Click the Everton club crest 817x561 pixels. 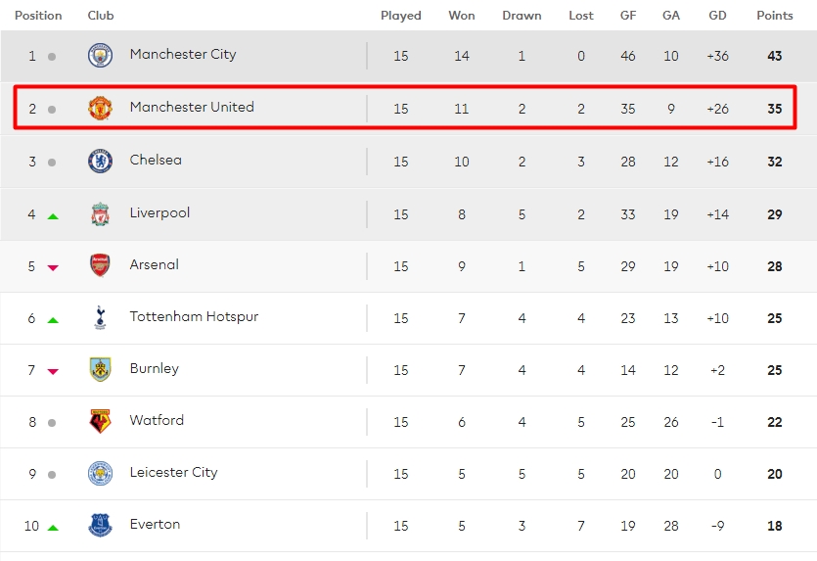point(100,525)
